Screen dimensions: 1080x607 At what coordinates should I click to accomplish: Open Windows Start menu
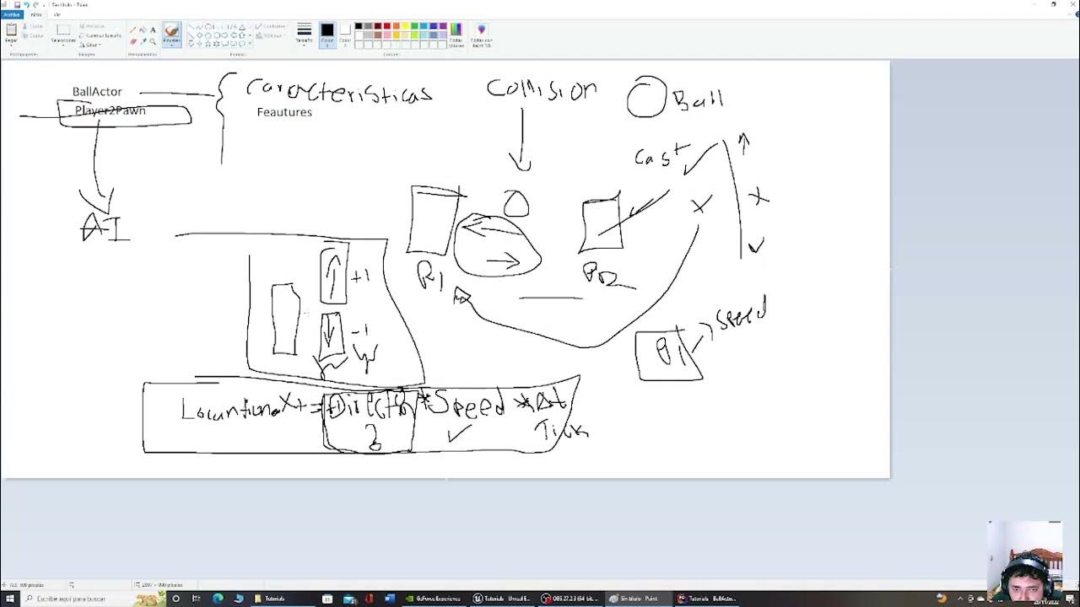pyautogui.click(x=9, y=599)
